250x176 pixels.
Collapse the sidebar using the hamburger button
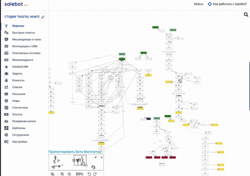pyautogui.click(x=43, y=17)
